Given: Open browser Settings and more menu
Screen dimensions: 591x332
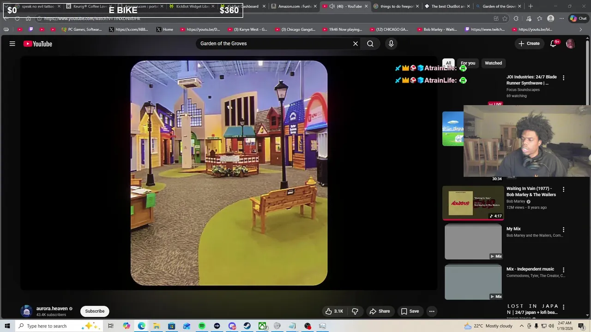Looking at the screenshot, I should coord(561,18).
